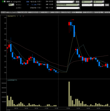
Task: Select the partially visible 9478 tab
Action: coord(107,12)
